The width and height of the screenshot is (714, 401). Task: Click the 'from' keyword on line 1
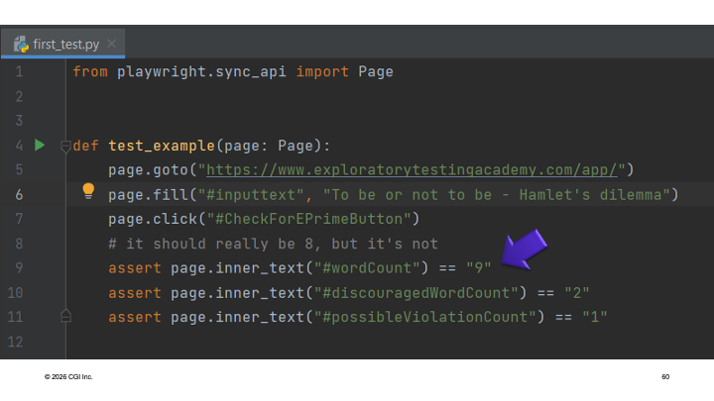coord(90,71)
